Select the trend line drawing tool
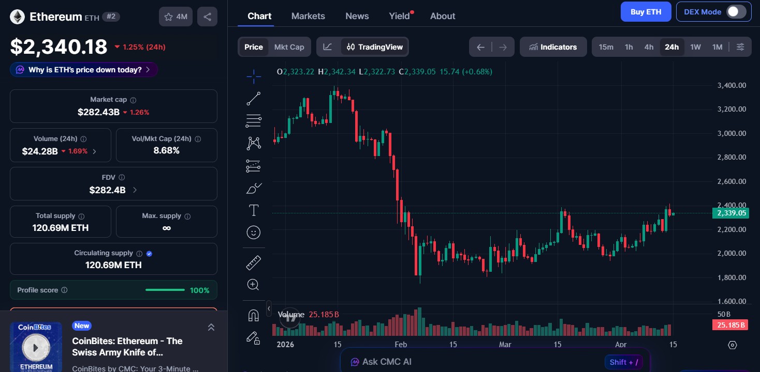Image resolution: width=760 pixels, height=372 pixels. pyautogui.click(x=254, y=98)
